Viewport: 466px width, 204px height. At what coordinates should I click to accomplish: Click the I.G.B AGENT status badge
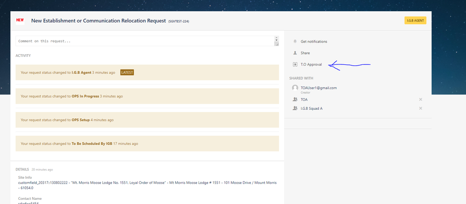(x=415, y=21)
